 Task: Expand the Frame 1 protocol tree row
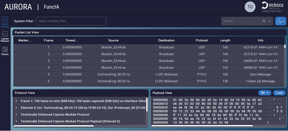click(x=16, y=101)
